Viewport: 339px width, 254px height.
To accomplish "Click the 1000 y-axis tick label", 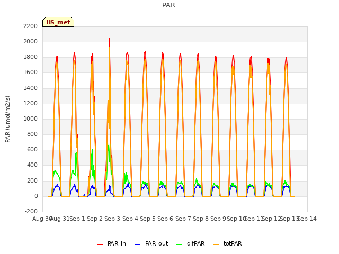I will tap(31, 119).
